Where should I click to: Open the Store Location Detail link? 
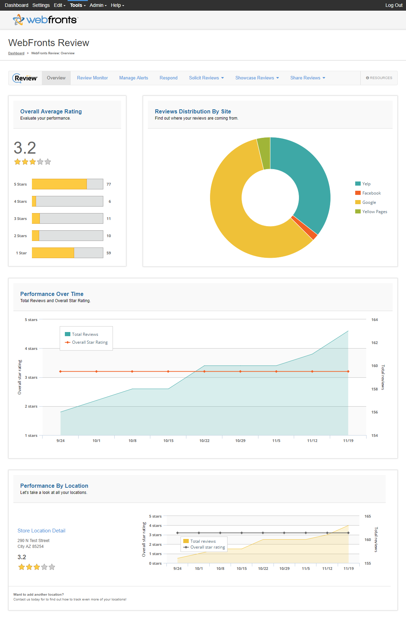[x=41, y=531]
